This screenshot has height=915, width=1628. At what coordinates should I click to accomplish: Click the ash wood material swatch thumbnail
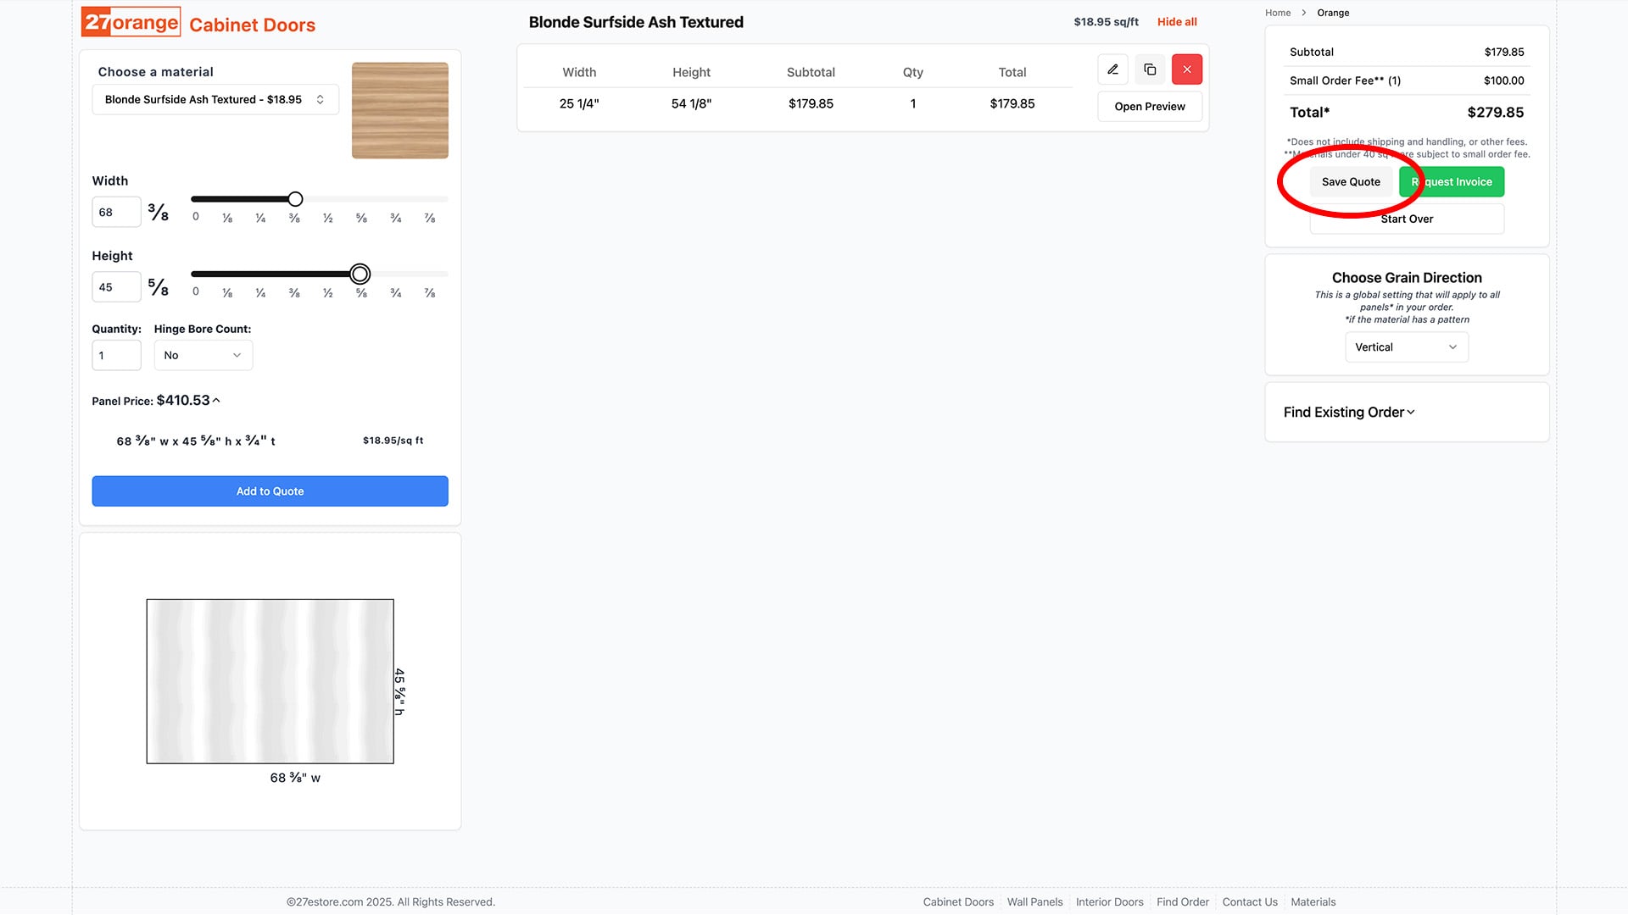point(399,110)
